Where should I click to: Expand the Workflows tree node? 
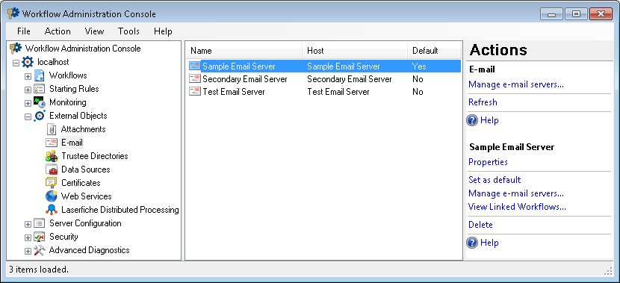pyautogui.click(x=28, y=76)
